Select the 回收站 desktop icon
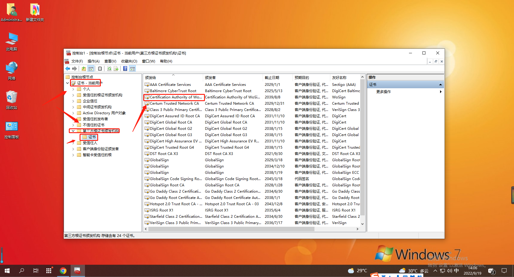The width and height of the screenshot is (514, 277). tap(12, 100)
